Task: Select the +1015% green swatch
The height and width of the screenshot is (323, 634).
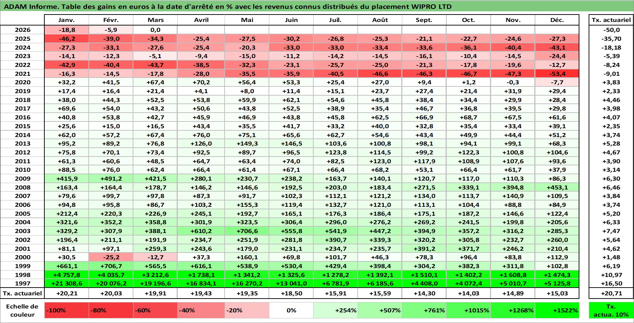Action: [x=469, y=310]
